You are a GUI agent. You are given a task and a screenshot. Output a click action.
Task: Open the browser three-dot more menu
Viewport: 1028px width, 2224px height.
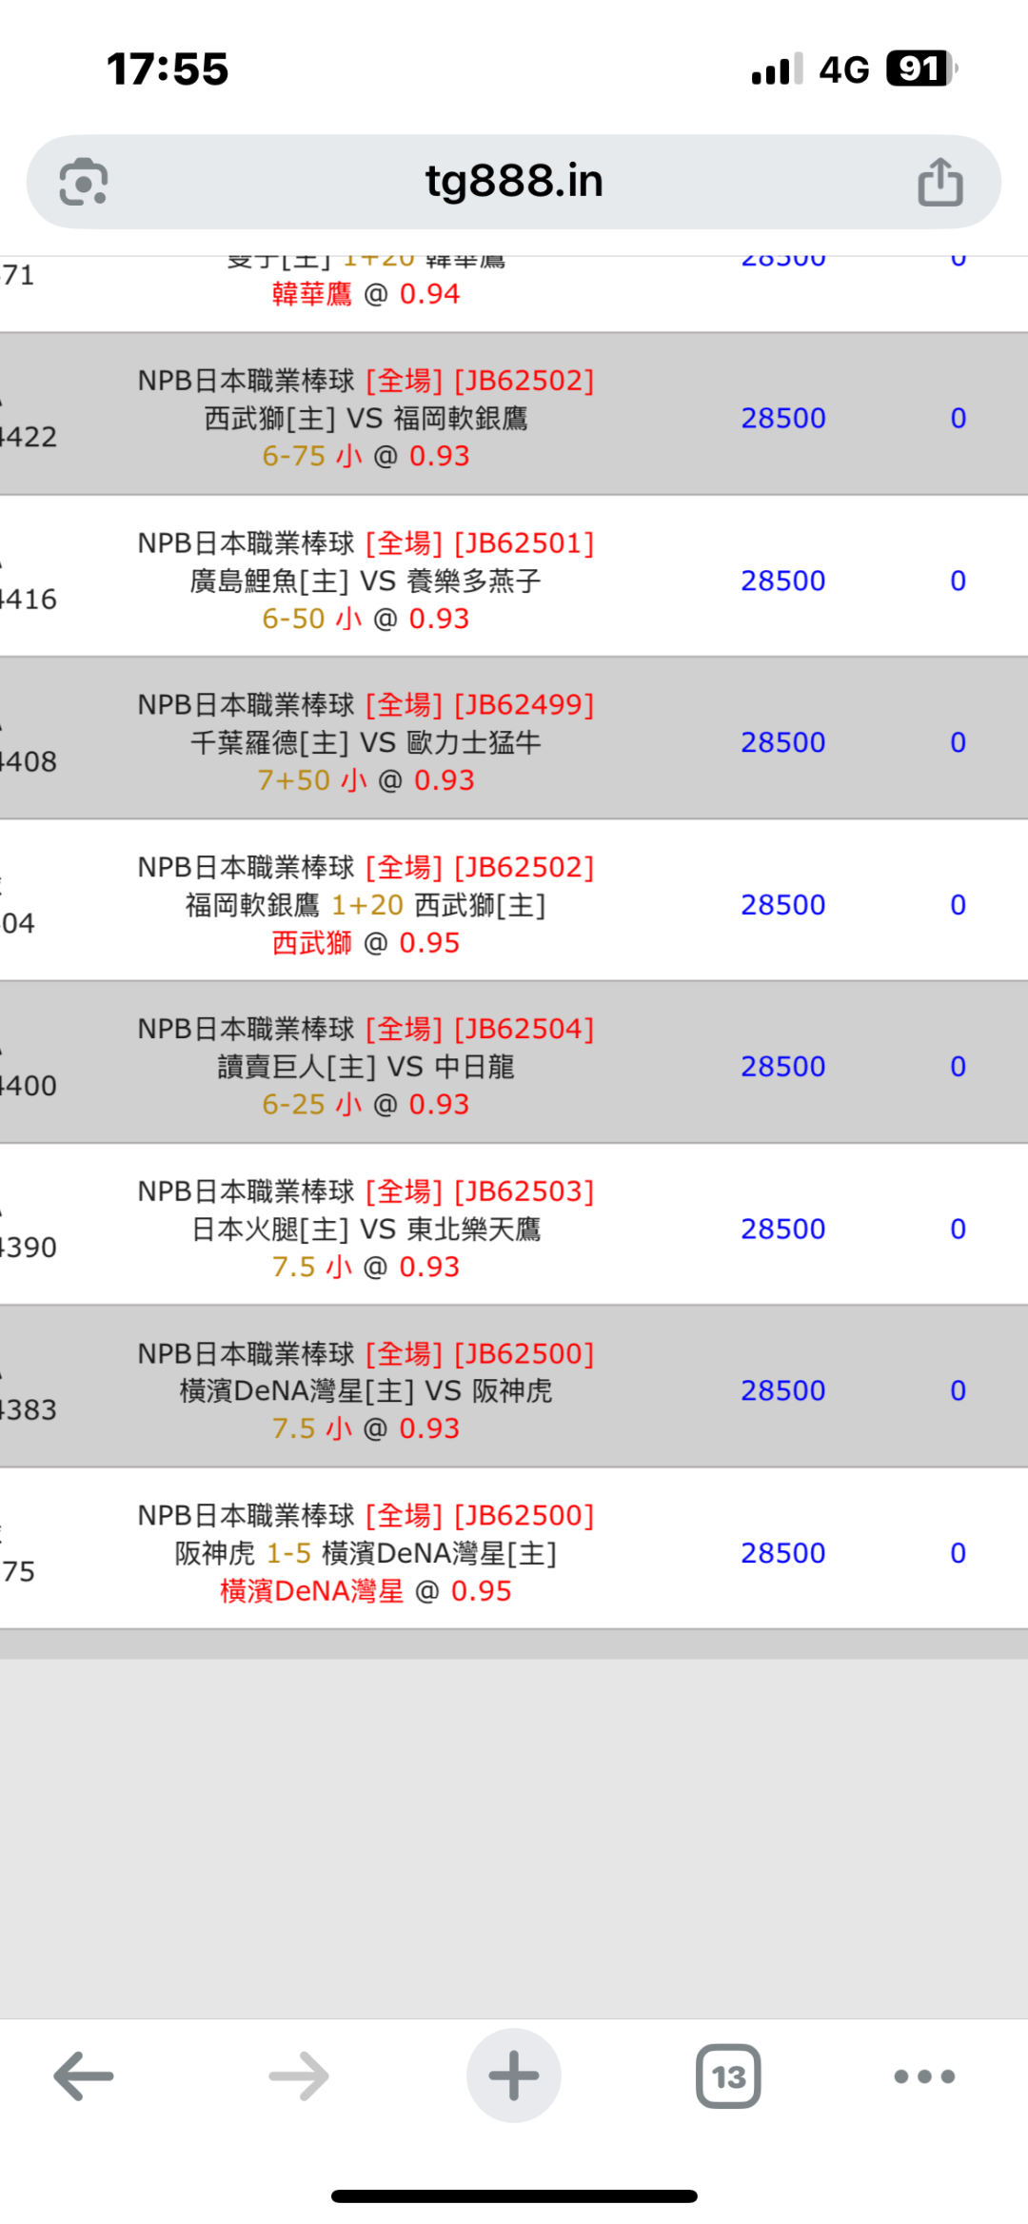pos(924,2076)
